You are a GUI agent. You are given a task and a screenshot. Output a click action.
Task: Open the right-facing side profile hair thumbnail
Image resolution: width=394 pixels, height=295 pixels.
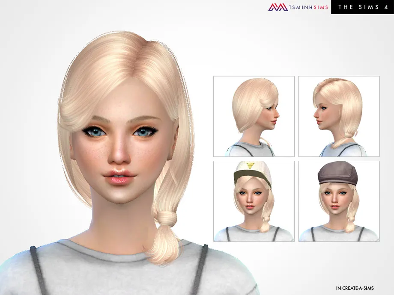coord(254,116)
